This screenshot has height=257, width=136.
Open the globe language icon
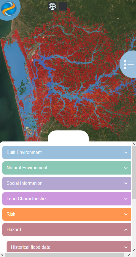point(52,6)
